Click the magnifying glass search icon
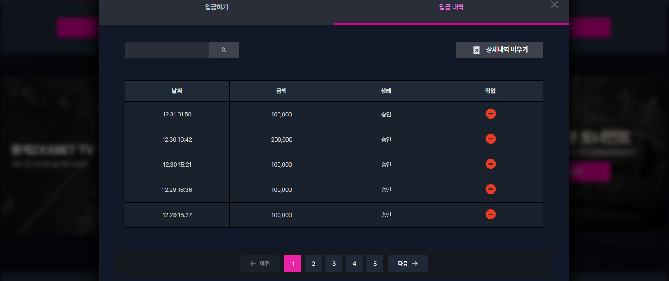This screenshot has height=281, width=669. click(x=224, y=50)
